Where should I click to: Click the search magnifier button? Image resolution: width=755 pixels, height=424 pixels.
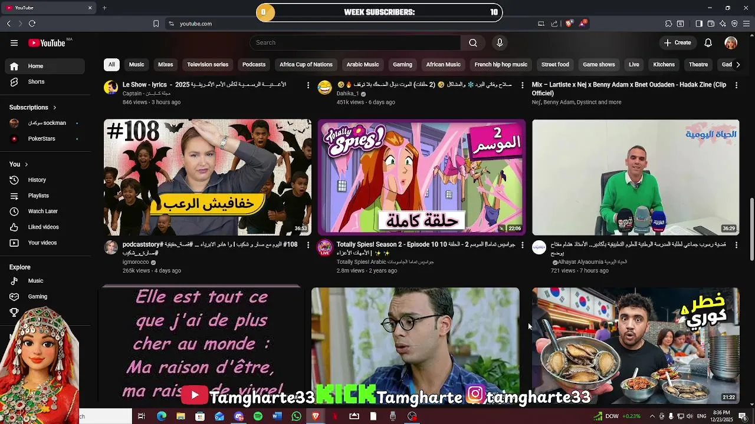tap(473, 42)
